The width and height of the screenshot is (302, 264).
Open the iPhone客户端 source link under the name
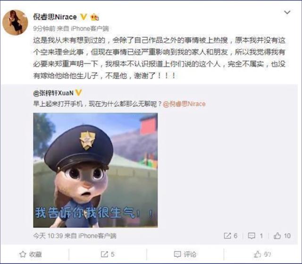90,29
